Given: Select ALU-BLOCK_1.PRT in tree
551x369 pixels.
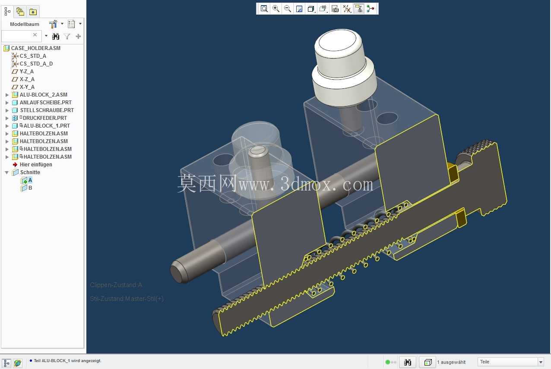Looking at the screenshot, I should click(47, 126).
